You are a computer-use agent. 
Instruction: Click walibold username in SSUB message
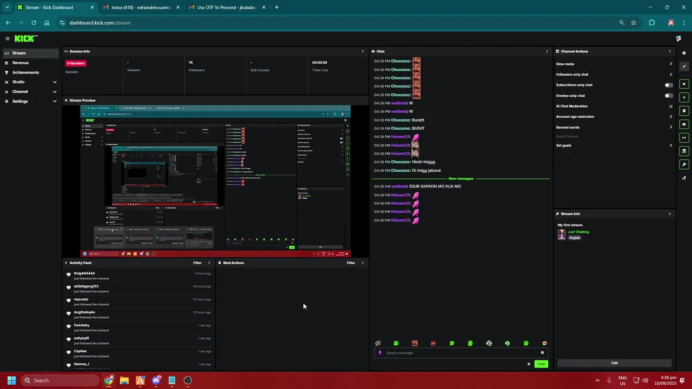coord(399,186)
